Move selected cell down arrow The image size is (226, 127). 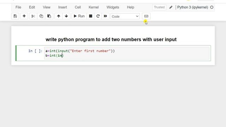point(66,16)
